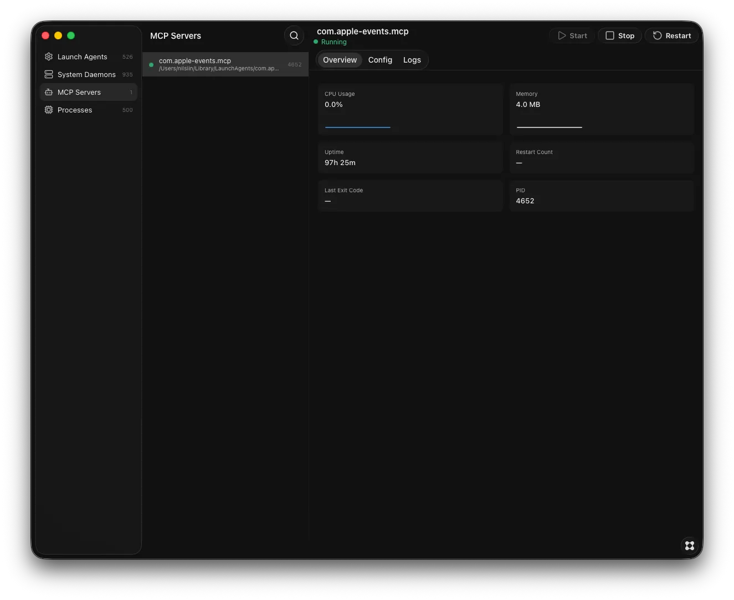Close the window with the red button
The height and width of the screenshot is (600, 734).
click(x=45, y=35)
